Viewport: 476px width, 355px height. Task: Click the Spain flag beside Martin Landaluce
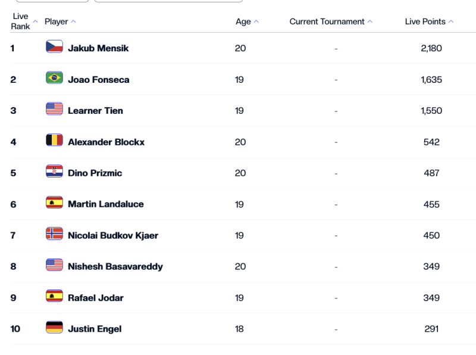(54, 203)
